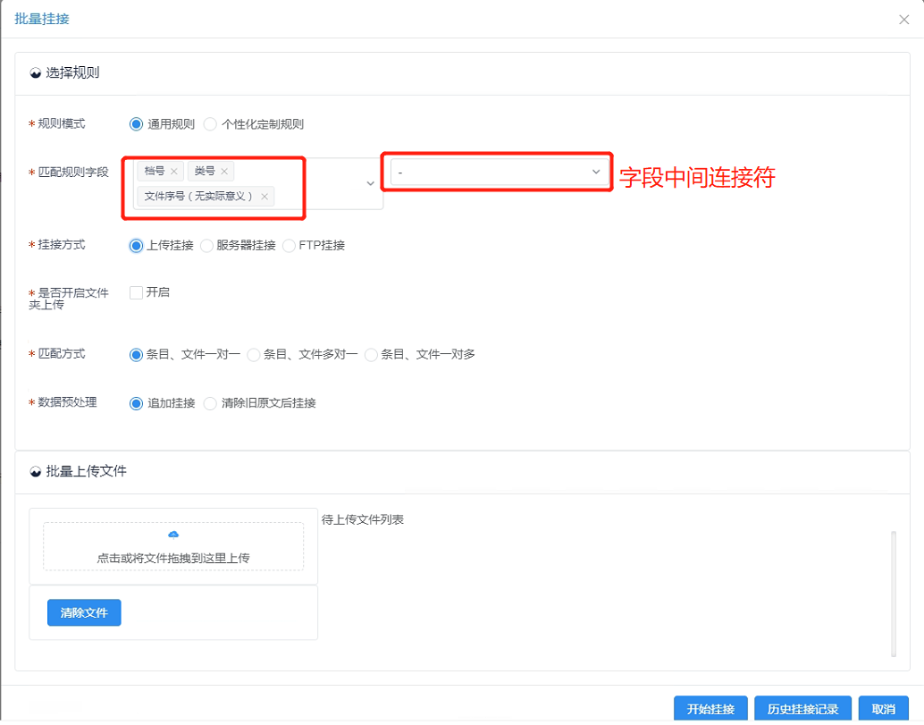Viewport: 924px width, 725px height.
Task: Select the 个性化定制规则 rule mode
Action: click(210, 124)
